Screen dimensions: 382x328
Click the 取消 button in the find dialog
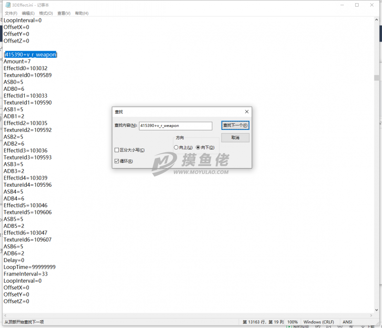pos(235,138)
